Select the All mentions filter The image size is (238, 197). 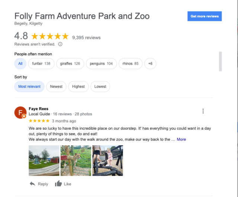pyautogui.click(x=20, y=64)
